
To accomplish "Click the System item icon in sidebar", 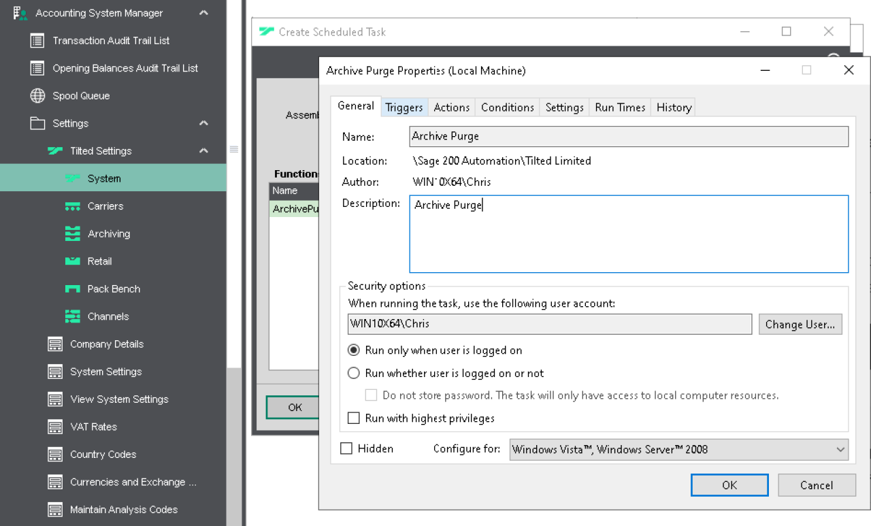I will pyautogui.click(x=73, y=178).
